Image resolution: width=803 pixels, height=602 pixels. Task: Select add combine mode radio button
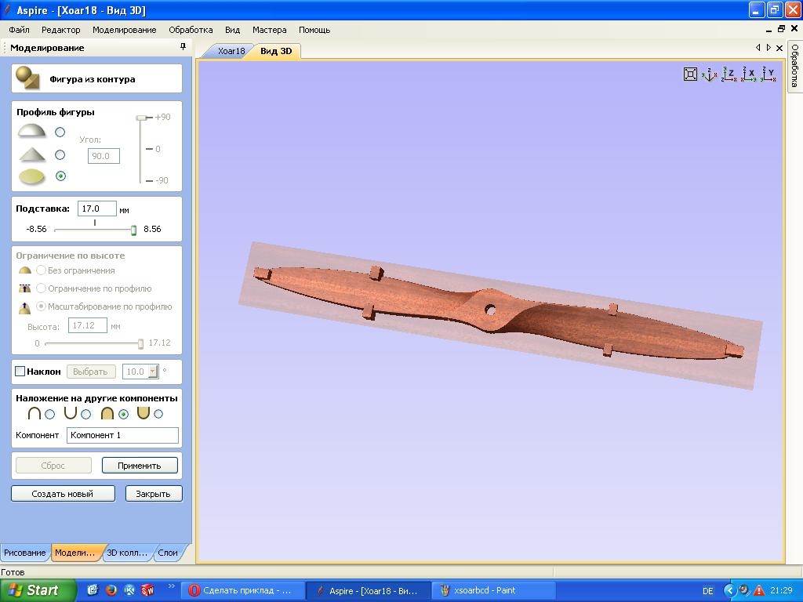tap(49, 414)
